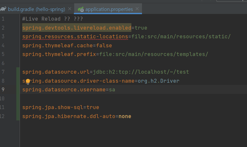Image resolution: width=247 pixels, height=147 pixels.
Task: Click key spring.jpa.show-sql
Action: tap(53, 107)
